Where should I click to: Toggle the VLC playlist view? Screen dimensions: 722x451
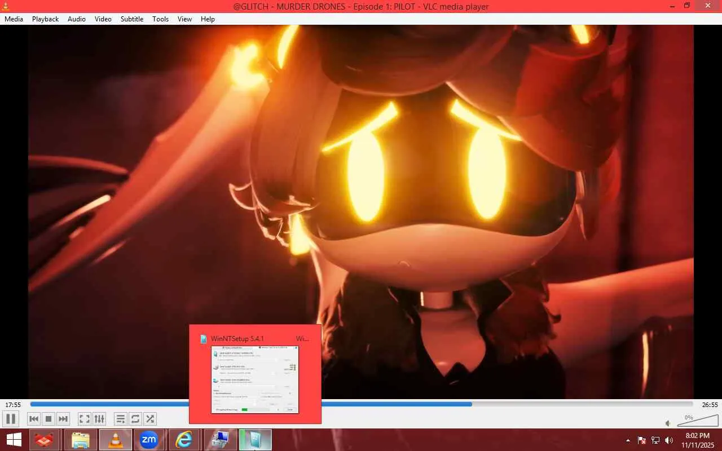point(120,419)
